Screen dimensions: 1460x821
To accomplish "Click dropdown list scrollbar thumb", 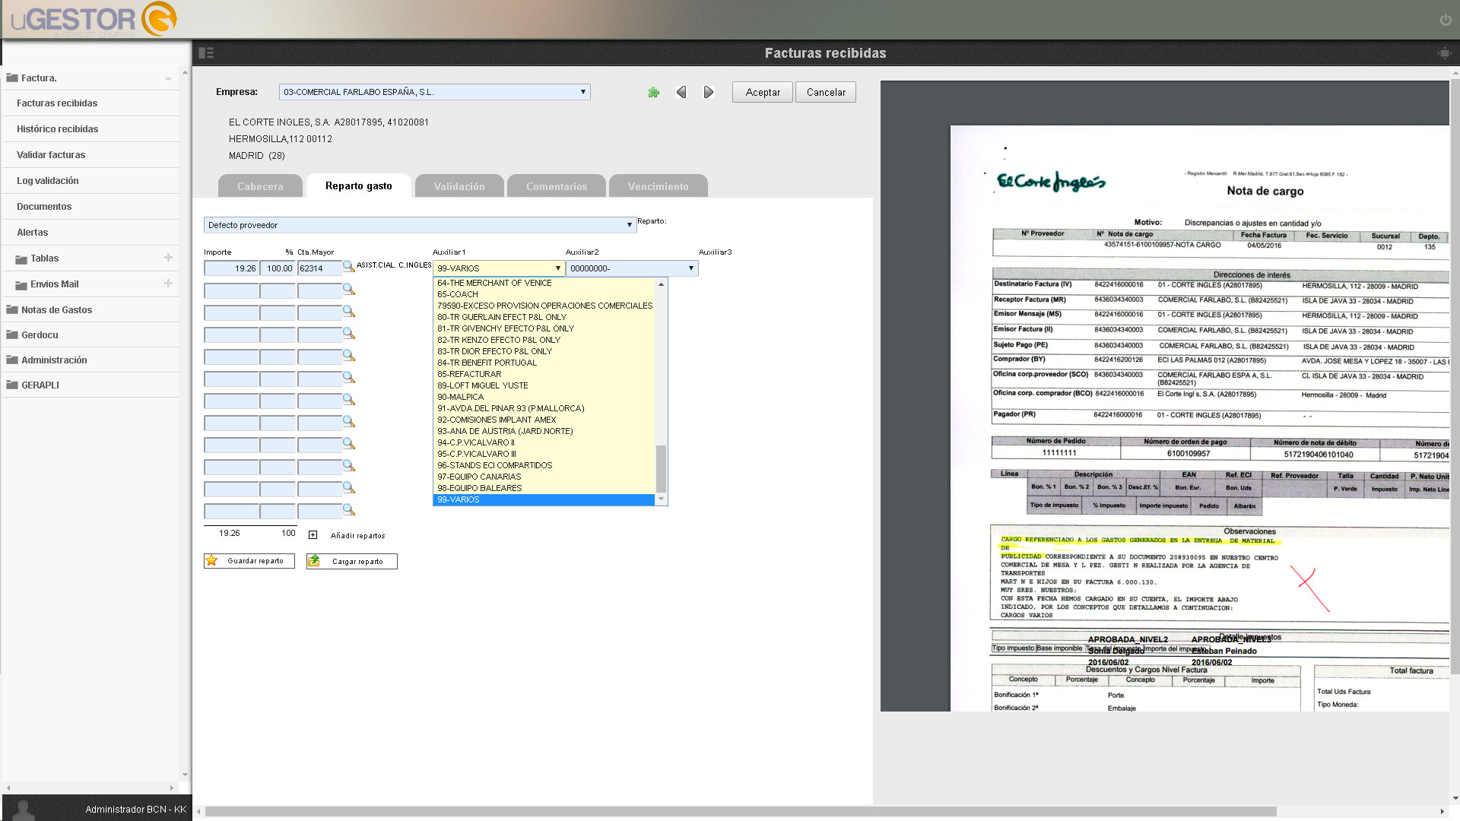I will coord(661,468).
